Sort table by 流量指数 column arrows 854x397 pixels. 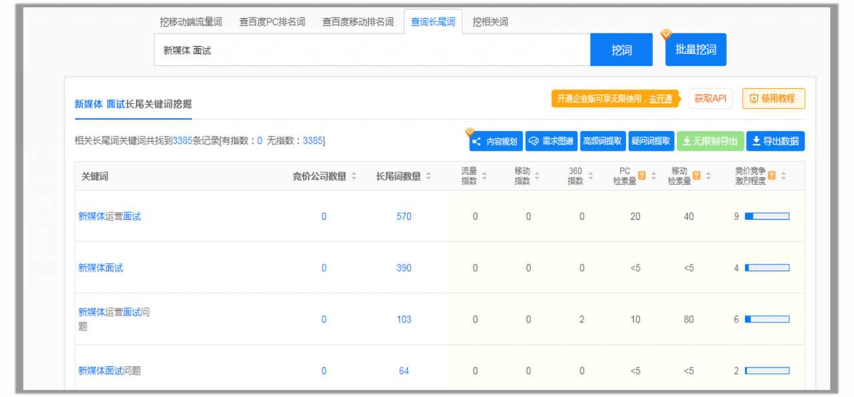(484, 177)
